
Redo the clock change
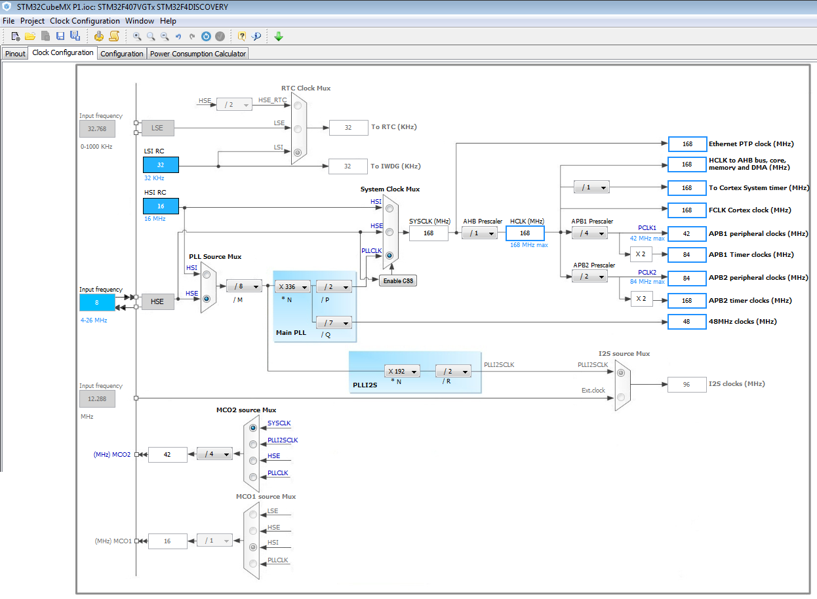tap(192, 37)
